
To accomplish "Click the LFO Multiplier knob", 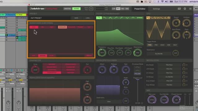I will 187,23.
